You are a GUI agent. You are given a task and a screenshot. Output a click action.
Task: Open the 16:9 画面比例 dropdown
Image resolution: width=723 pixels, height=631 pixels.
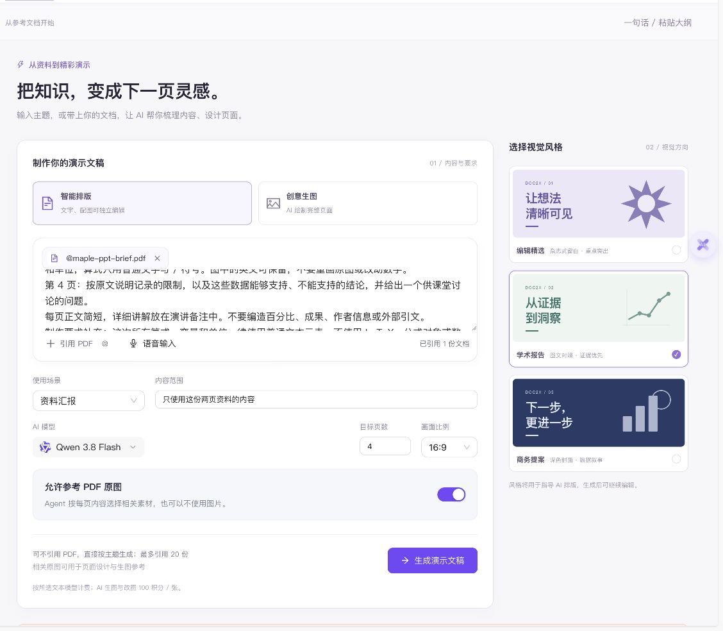(449, 447)
